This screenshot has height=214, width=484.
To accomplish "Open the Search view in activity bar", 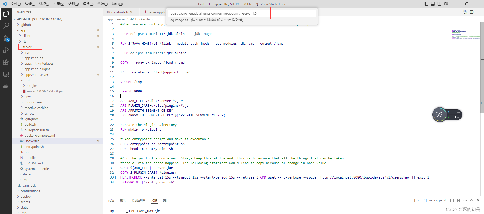I will 6,26.
